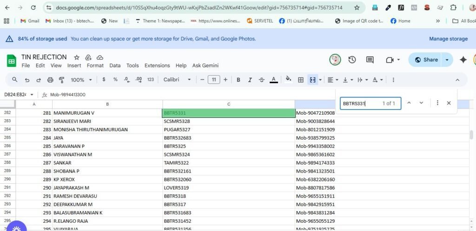Select the paint format tool
This screenshot has width=476, height=231.
62,80
